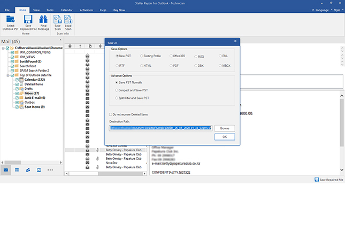The height and width of the screenshot is (225, 345).
Task: Select the New PST radio option
Action: (x=117, y=56)
